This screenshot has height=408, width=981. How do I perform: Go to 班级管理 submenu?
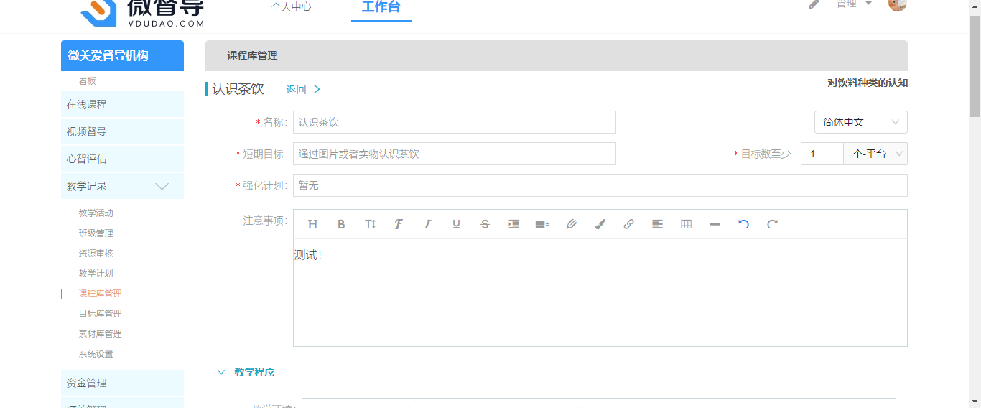point(96,233)
